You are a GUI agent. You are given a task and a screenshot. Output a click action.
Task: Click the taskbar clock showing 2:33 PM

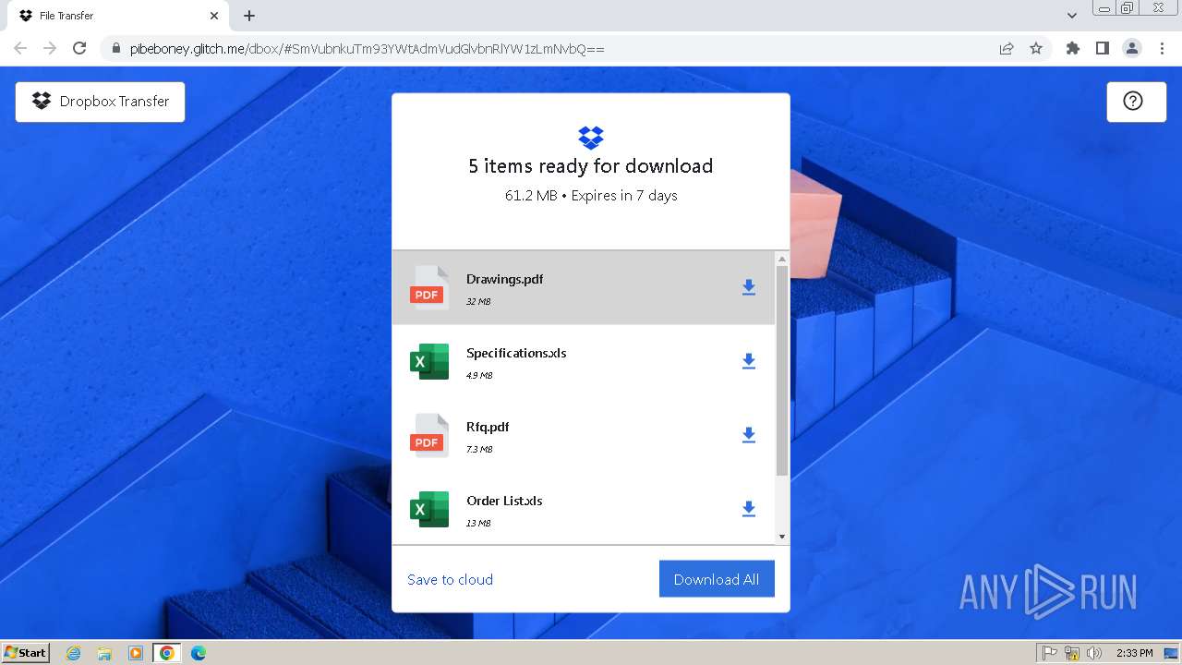point(1135,653)
